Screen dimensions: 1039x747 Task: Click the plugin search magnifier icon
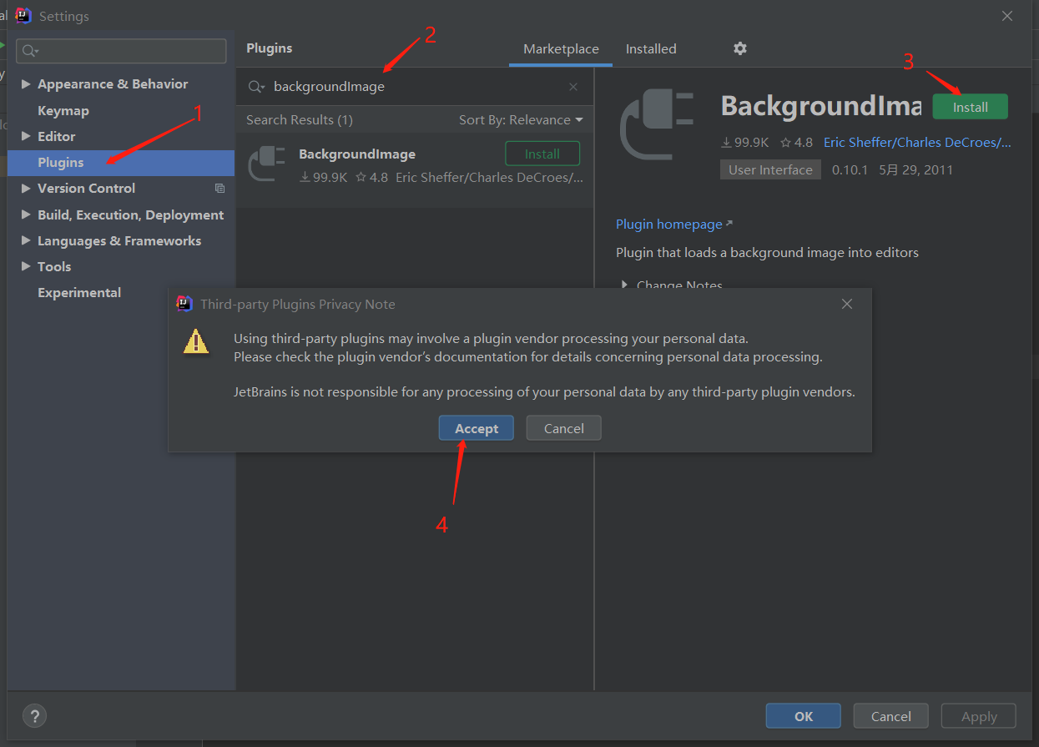coord(257,87)
